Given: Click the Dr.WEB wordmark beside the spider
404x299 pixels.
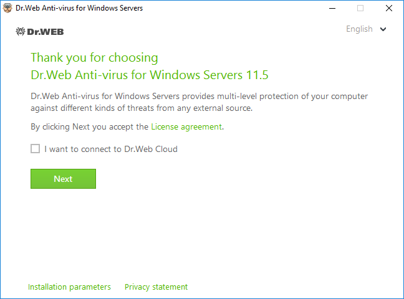Looking at the screenshot, I should pyautogui.click(x=46, y=32).
